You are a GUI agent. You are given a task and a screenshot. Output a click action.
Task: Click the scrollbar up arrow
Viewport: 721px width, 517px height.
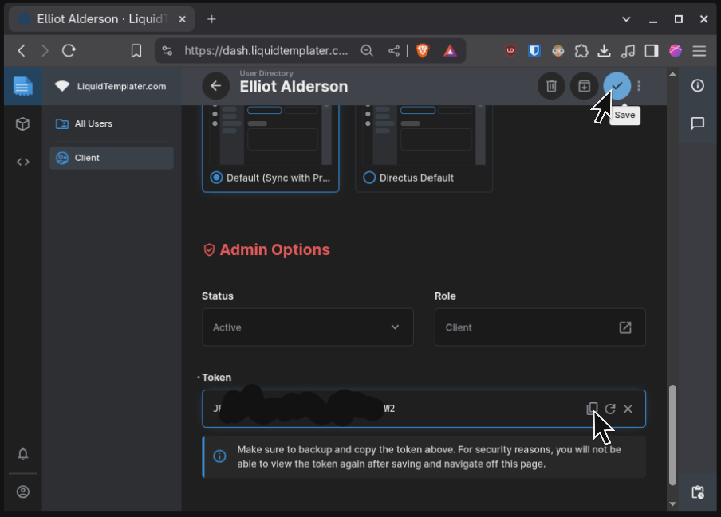point(672,74)
